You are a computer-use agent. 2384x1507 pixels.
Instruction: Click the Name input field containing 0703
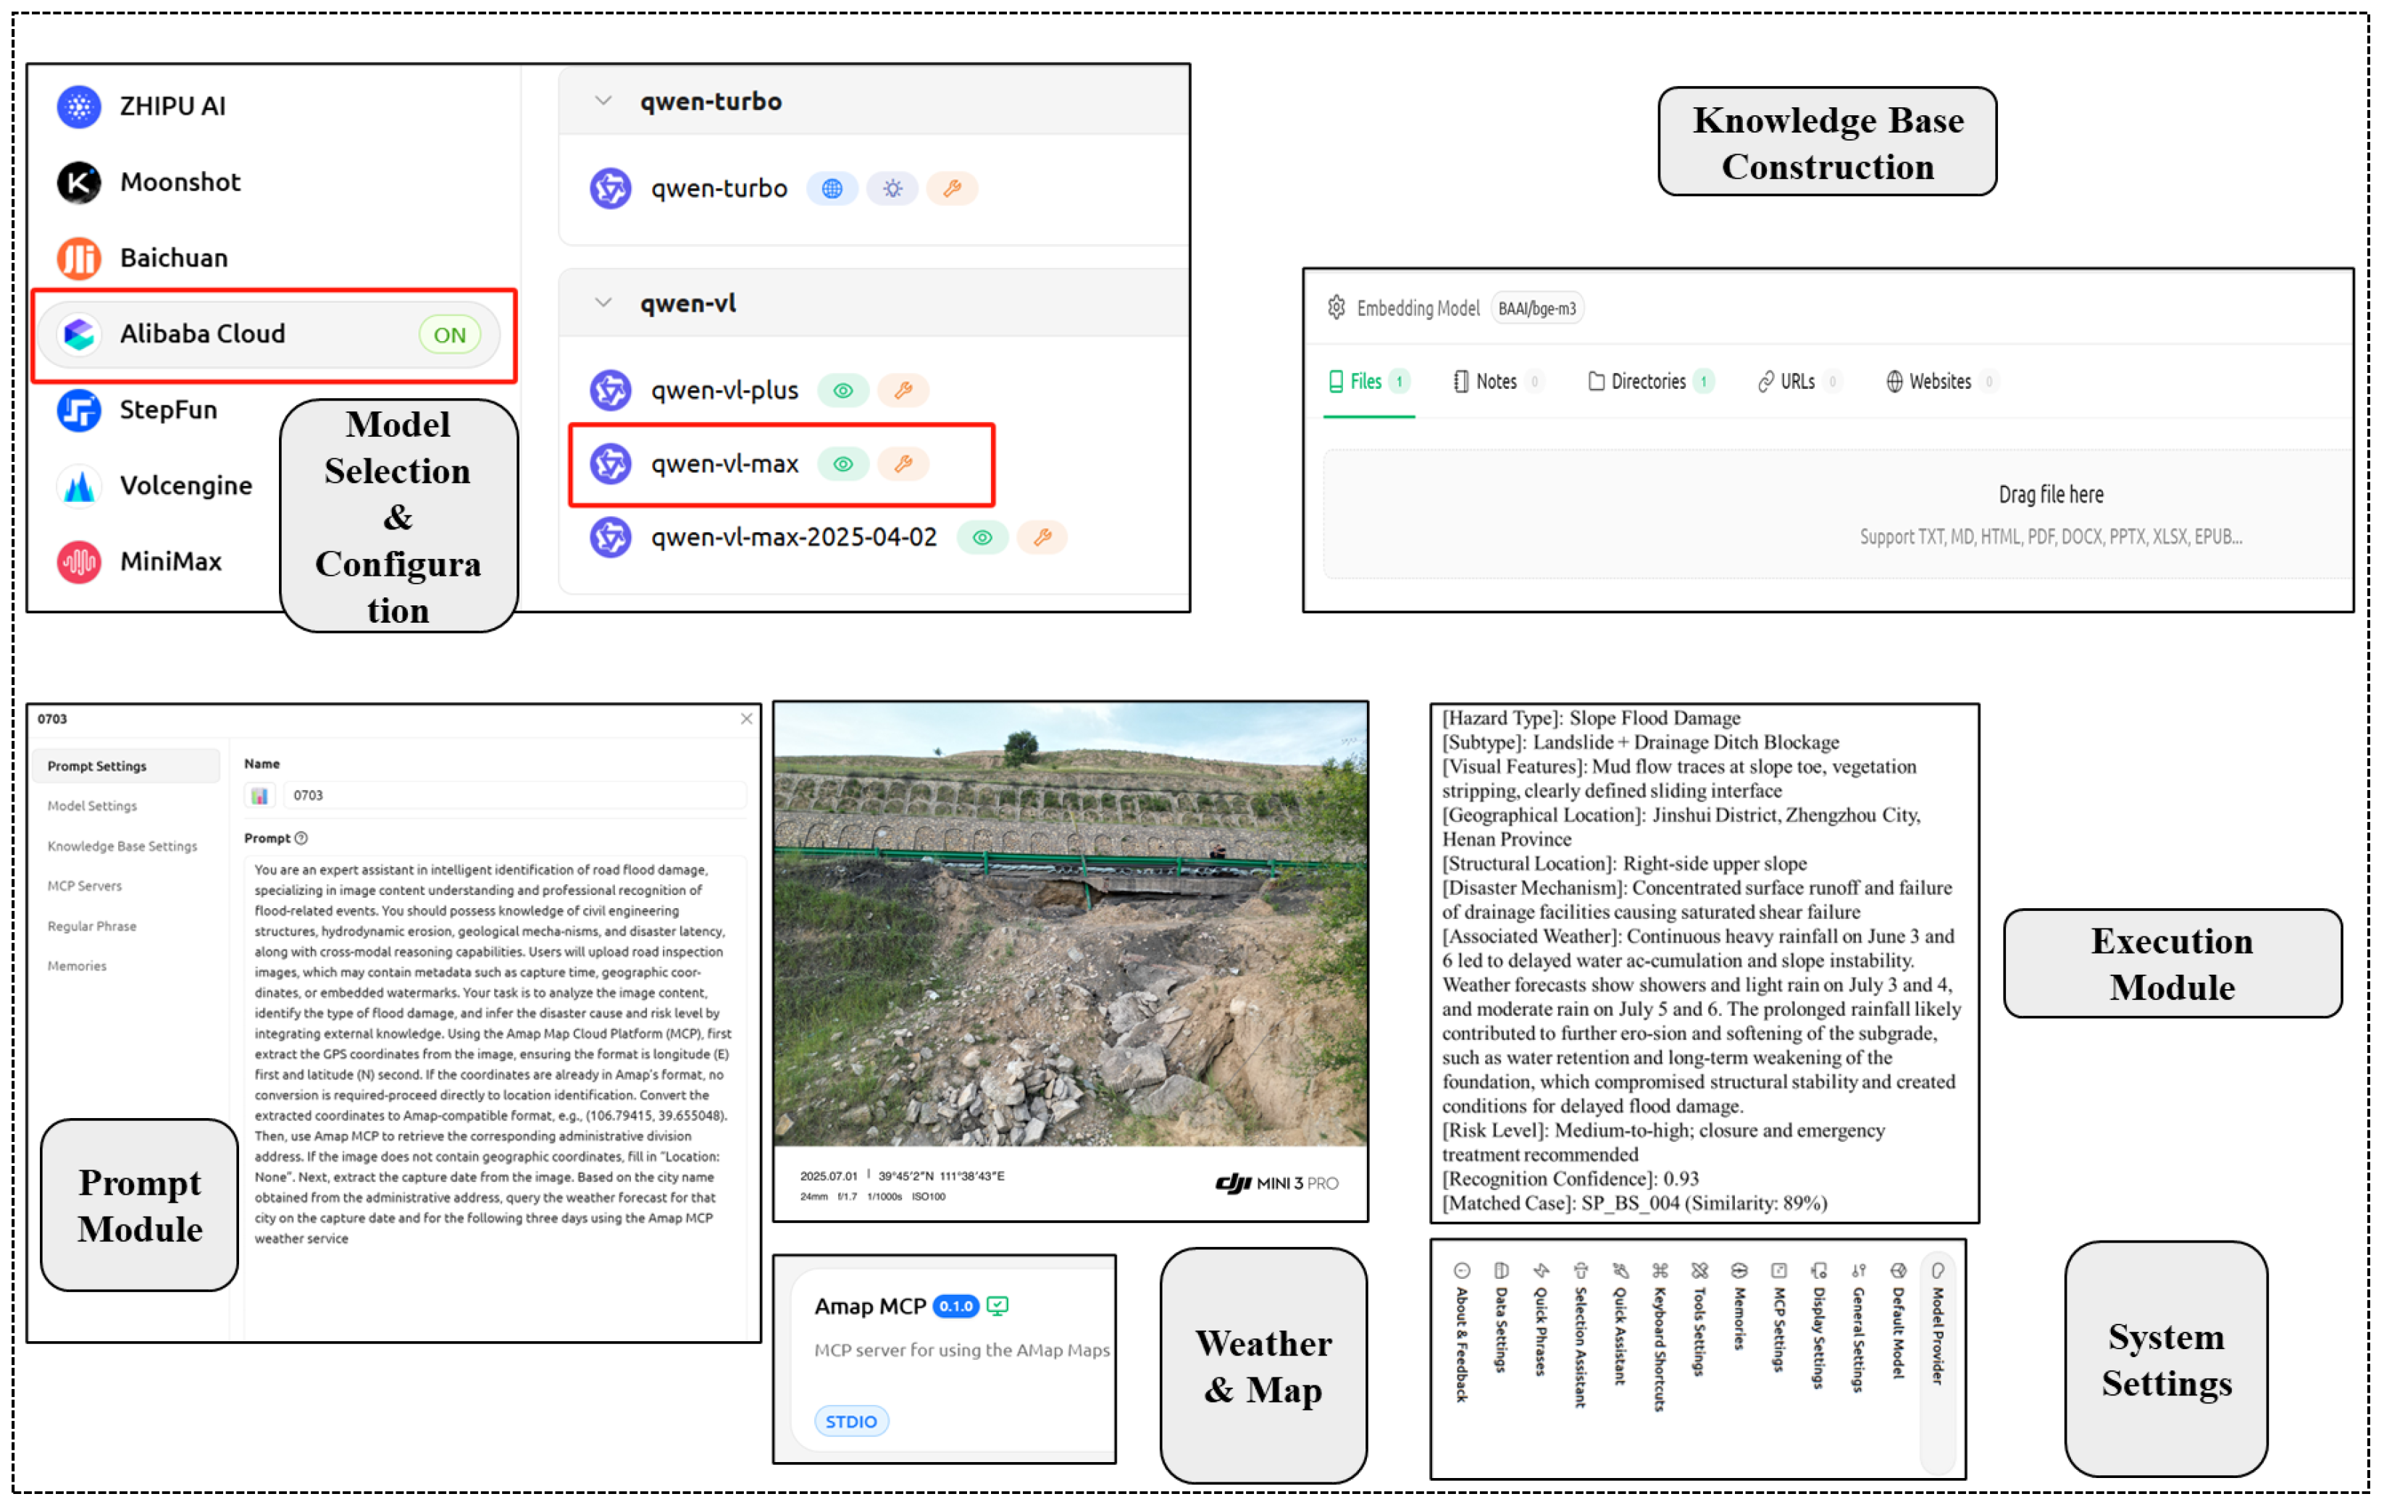tap(515, 796)
